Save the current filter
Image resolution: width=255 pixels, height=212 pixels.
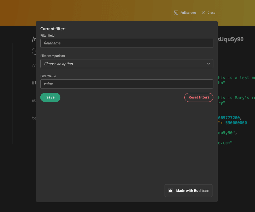click(50, 97)
